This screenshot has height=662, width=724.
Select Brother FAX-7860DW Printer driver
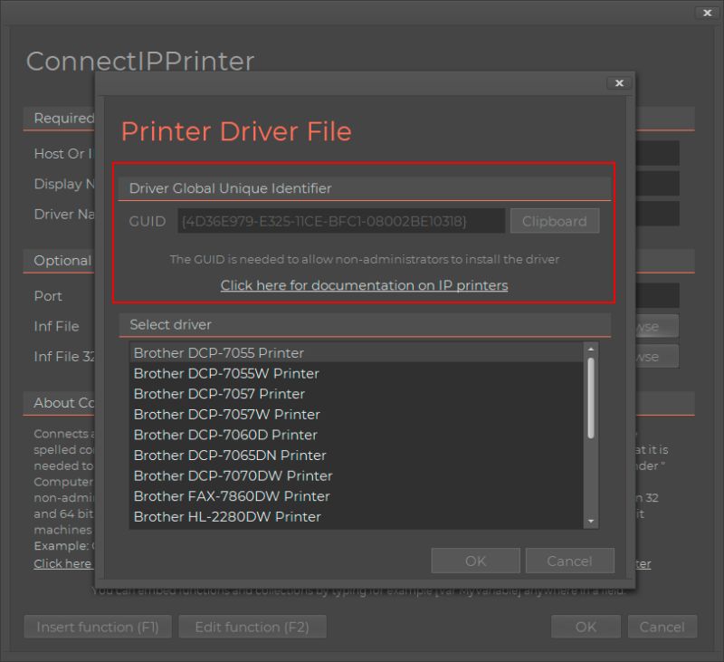point(232,496)
